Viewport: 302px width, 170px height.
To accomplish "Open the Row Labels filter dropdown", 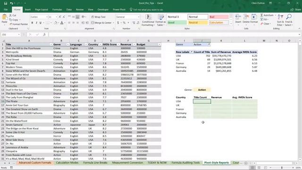I will [x=192, y=52].
